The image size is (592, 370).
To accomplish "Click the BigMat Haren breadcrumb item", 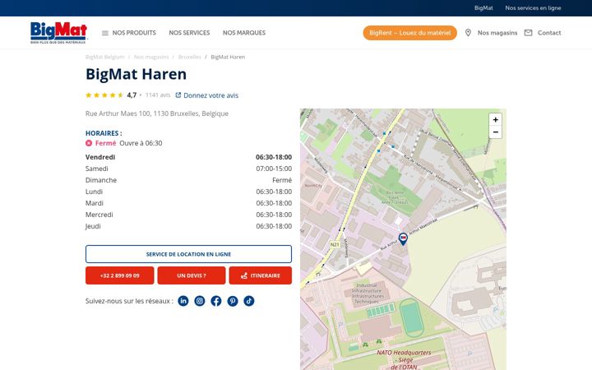I will 228,57.
